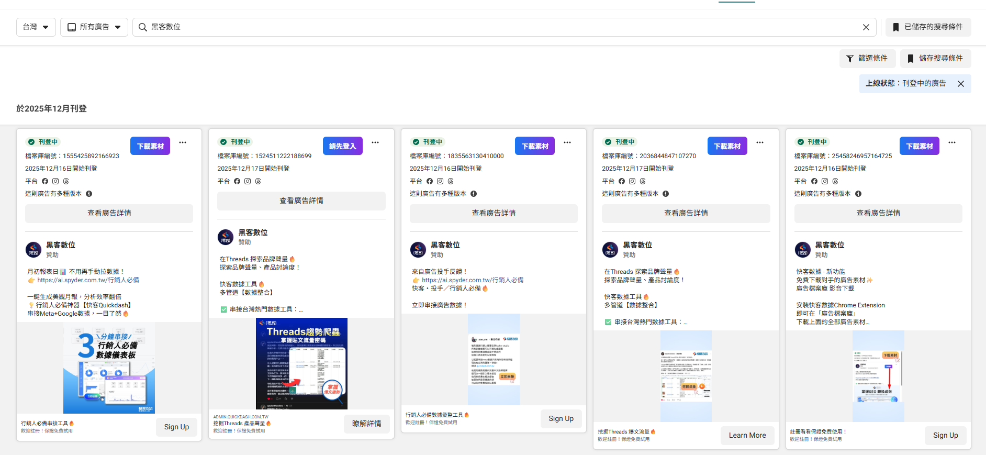This screenshot has height=455, width=986.
Task: Clear the search text with the X icon
Action: pos(866,27)
